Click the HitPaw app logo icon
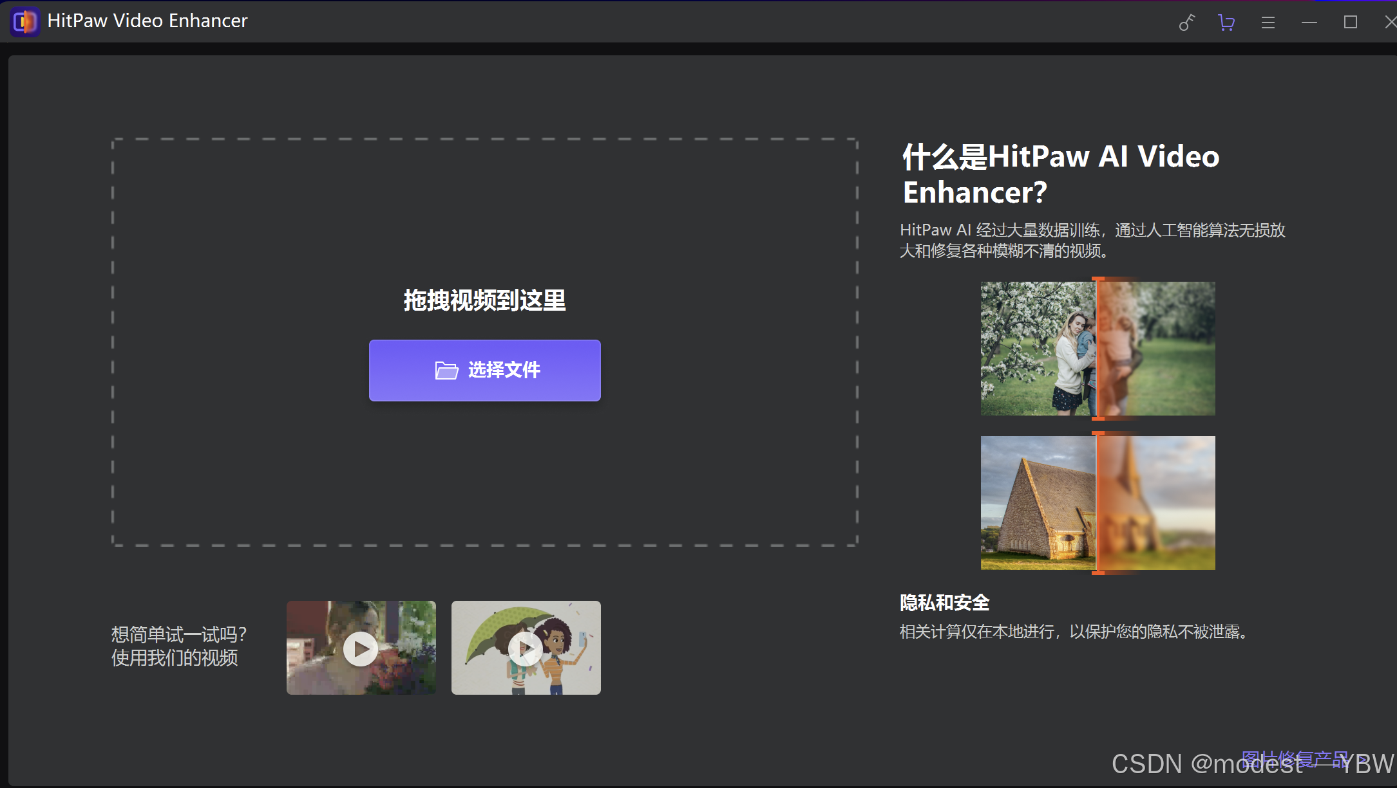This screenshot has width=1397, height=788. pyautogui.click(x=24, y=22)
